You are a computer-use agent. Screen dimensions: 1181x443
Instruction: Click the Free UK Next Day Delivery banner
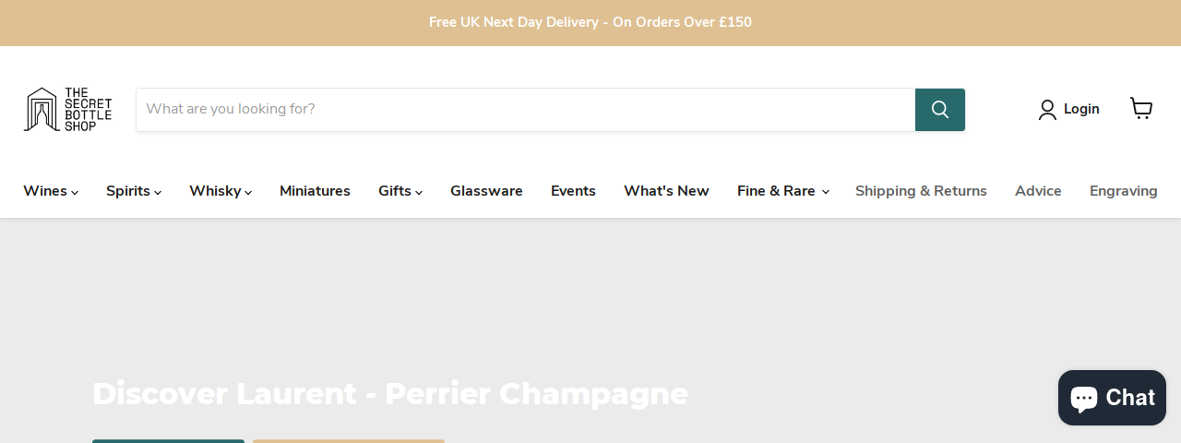[590, 22]
